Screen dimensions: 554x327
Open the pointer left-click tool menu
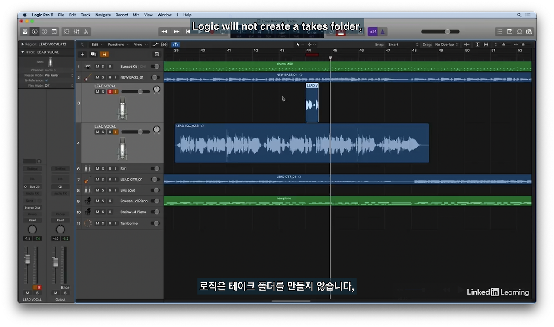300,45
